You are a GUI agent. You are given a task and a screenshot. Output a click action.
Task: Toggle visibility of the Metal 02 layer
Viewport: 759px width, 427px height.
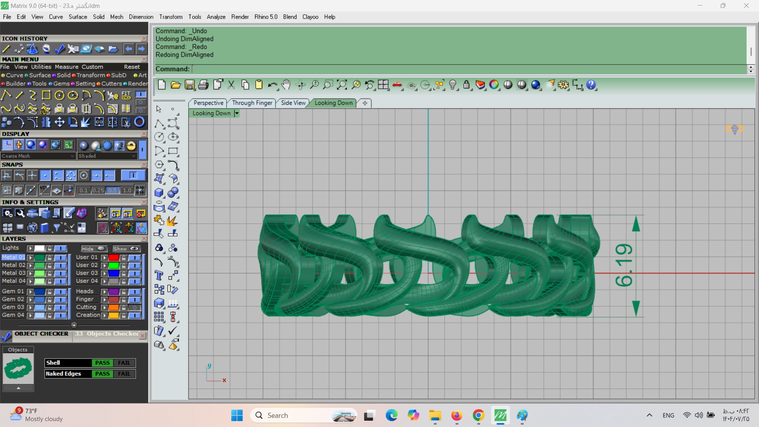click(x=60, y=265)
